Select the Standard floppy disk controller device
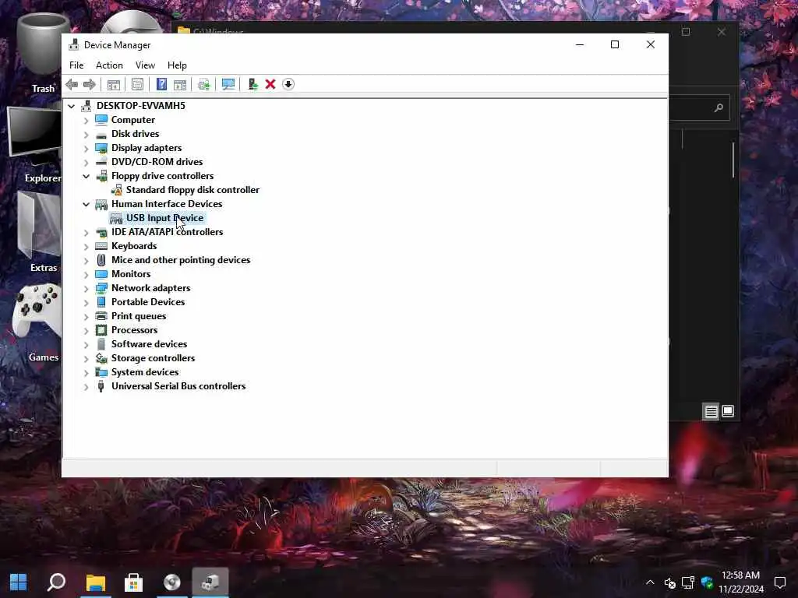The image size is (798, 598). pos(192,190)
